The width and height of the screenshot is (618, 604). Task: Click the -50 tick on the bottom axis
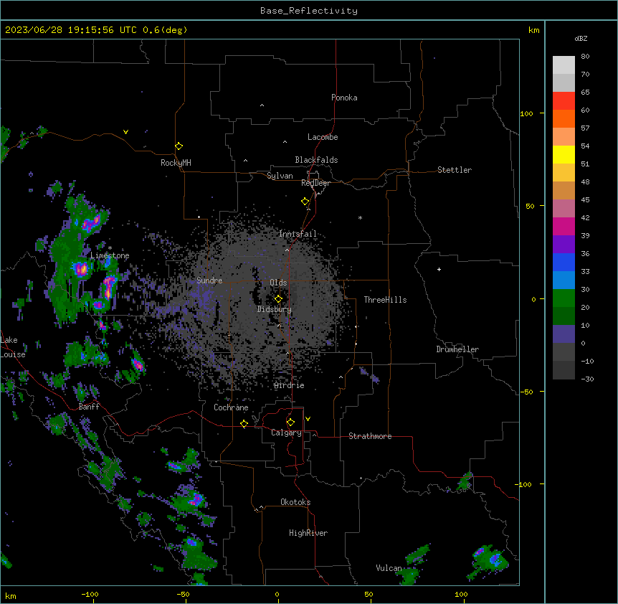click(x=183, y=594)
